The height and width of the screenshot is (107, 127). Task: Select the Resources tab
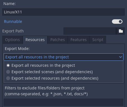pyautogui.click(x=35, y=40)
